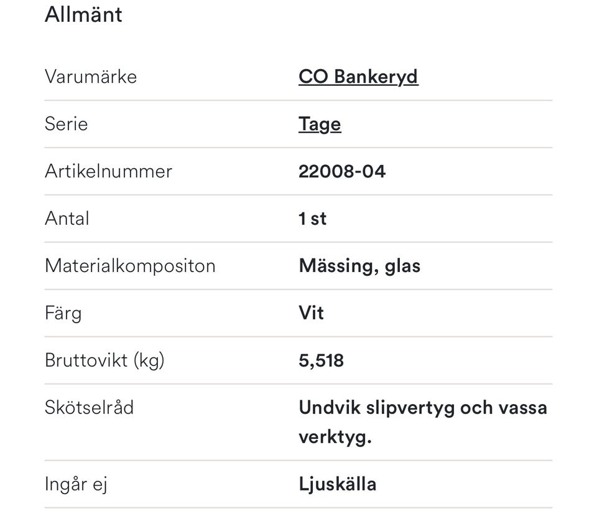
Task: Open the Tage series link
Action: [x=320, y=124]
